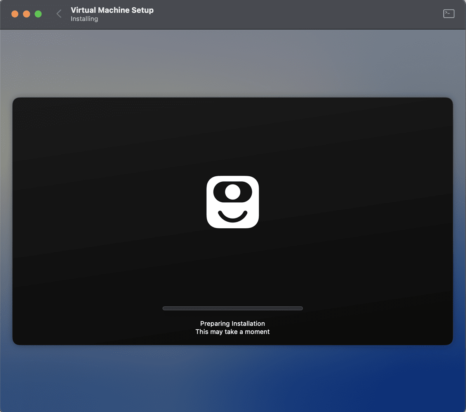Select the "This may take a moment" text
This screenshot has height=412, width=466.
click(233, 332)
